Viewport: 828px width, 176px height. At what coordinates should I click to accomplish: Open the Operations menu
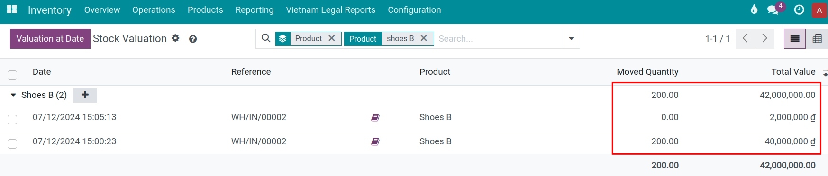pos(154,10)
